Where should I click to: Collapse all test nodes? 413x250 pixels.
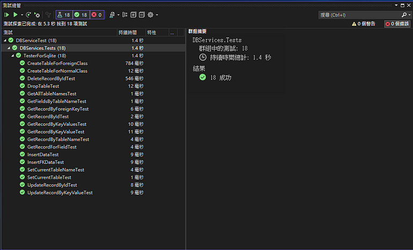pyautogui.click(x=142, y=15)
